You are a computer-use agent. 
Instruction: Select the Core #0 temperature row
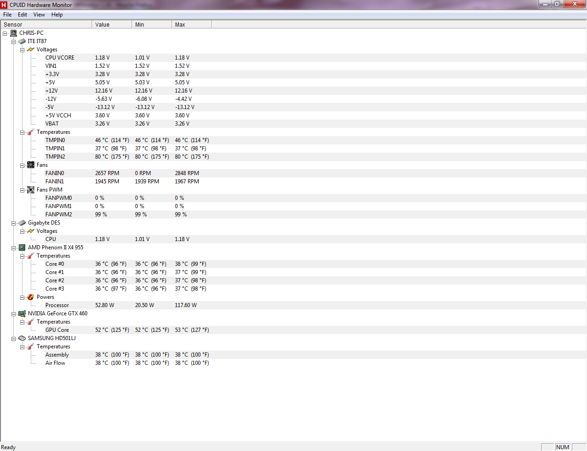tap(293, 264)
